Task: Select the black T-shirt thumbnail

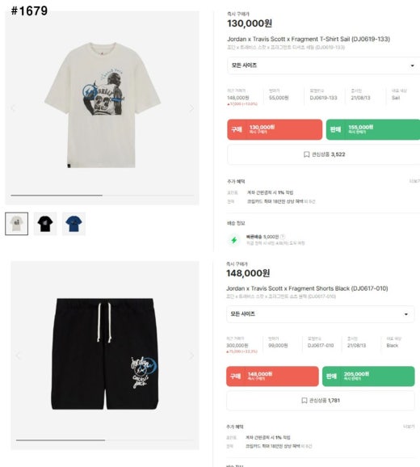Action: 45,224
